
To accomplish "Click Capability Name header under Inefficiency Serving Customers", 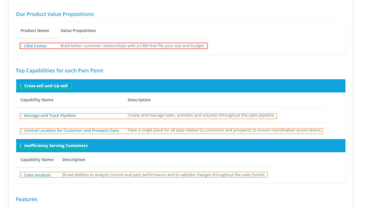I will coord(37,159).
